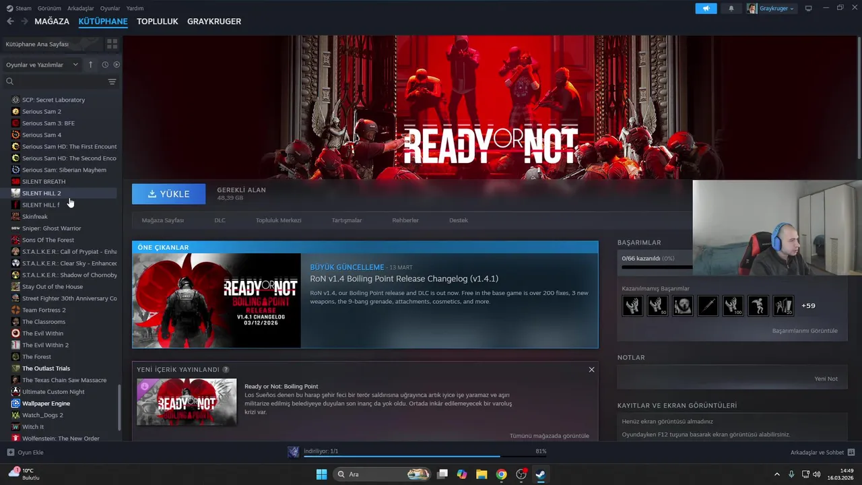Open File Explorer from the taskbar
The image size is (862, 485).
[x=482, y=474]
